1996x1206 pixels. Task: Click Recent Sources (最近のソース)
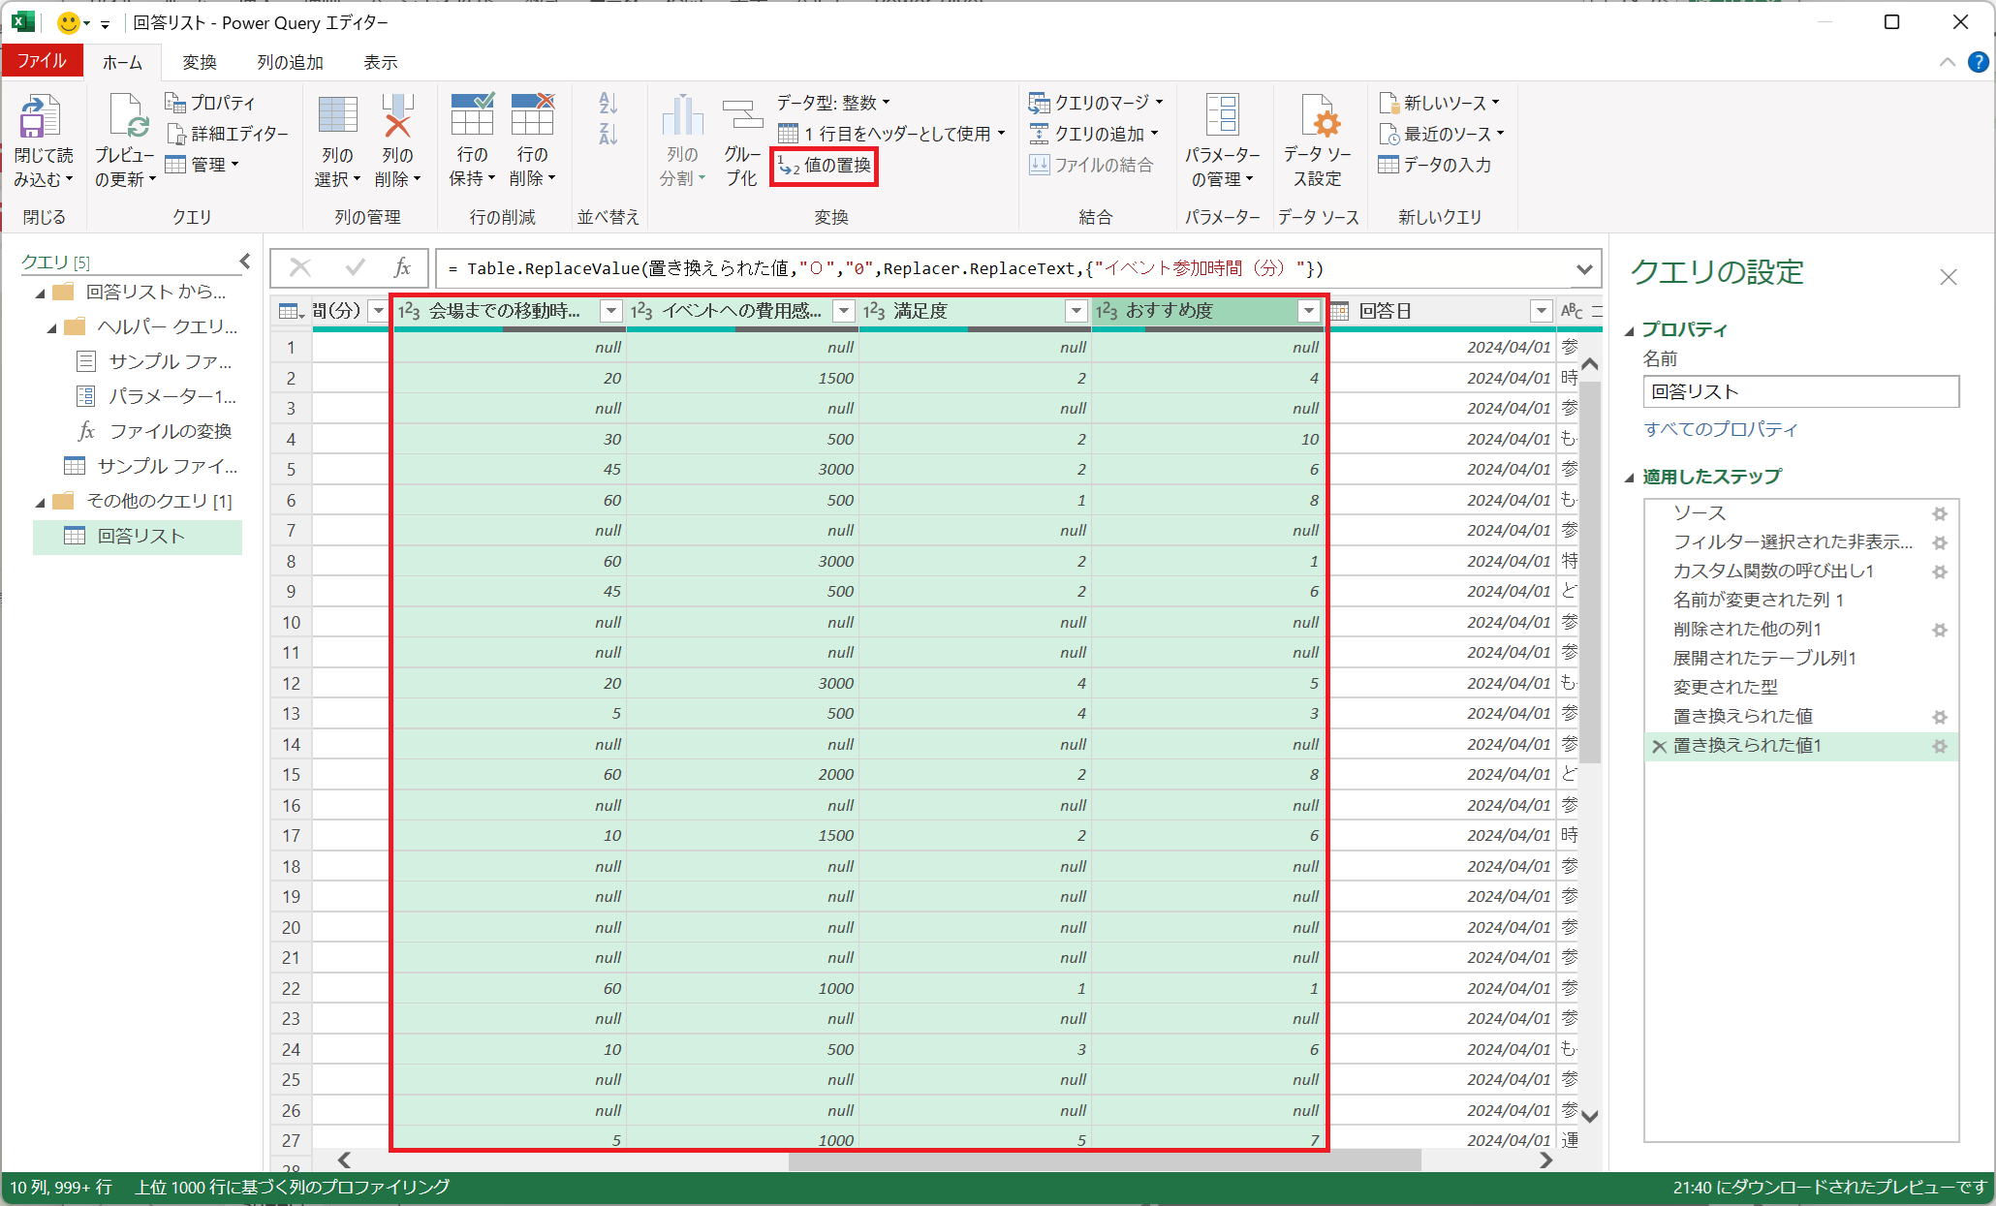pos(1442,134)
